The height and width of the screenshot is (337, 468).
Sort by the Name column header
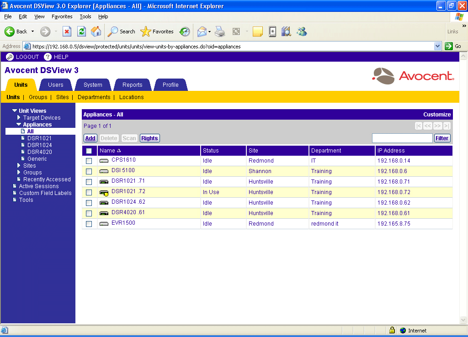pyautogui.click(x=110, y=151)
